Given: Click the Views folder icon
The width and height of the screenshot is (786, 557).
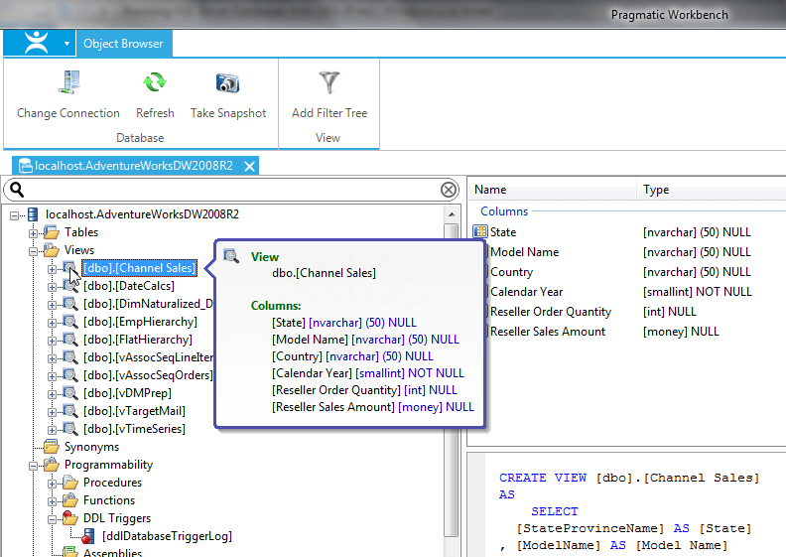Looking at the screenshot, I should [x=52, y=249].
